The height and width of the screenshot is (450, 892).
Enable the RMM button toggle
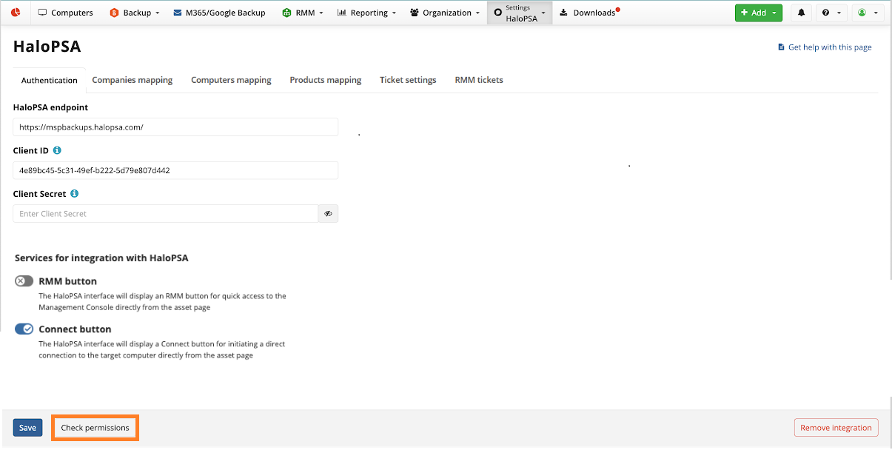pyautogui.click(x=24, y=281)
